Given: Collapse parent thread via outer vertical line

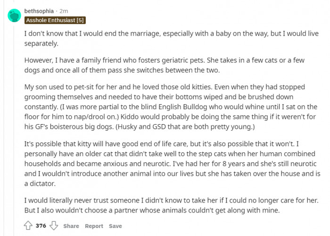Looking at the screenshot, I should point(4,118).
